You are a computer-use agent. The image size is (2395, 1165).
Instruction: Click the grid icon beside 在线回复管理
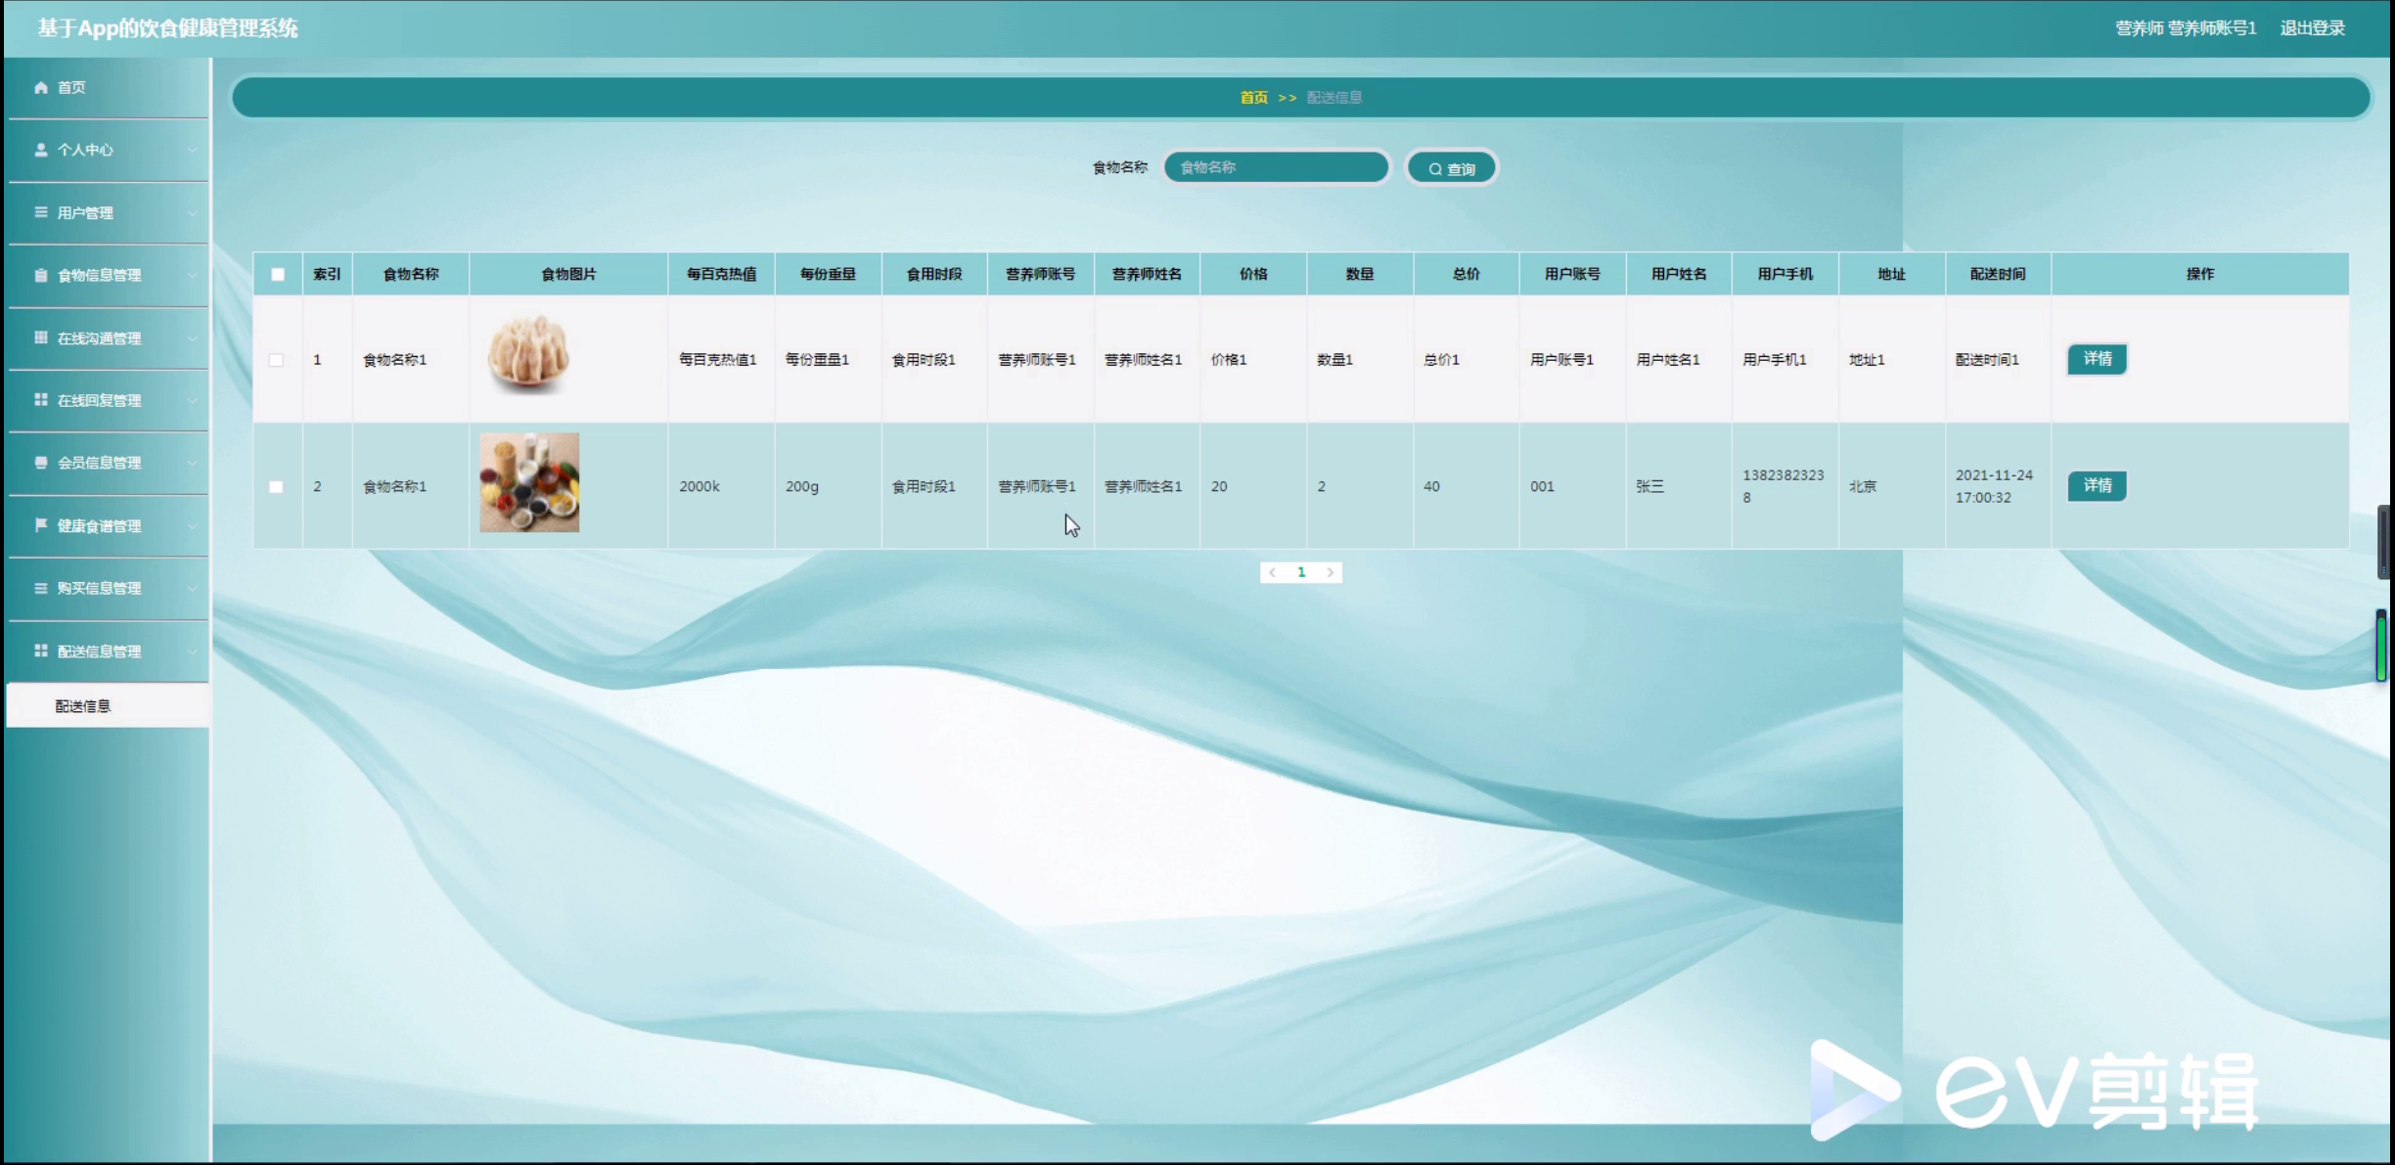pyautogui.click(x=41, y=400)
